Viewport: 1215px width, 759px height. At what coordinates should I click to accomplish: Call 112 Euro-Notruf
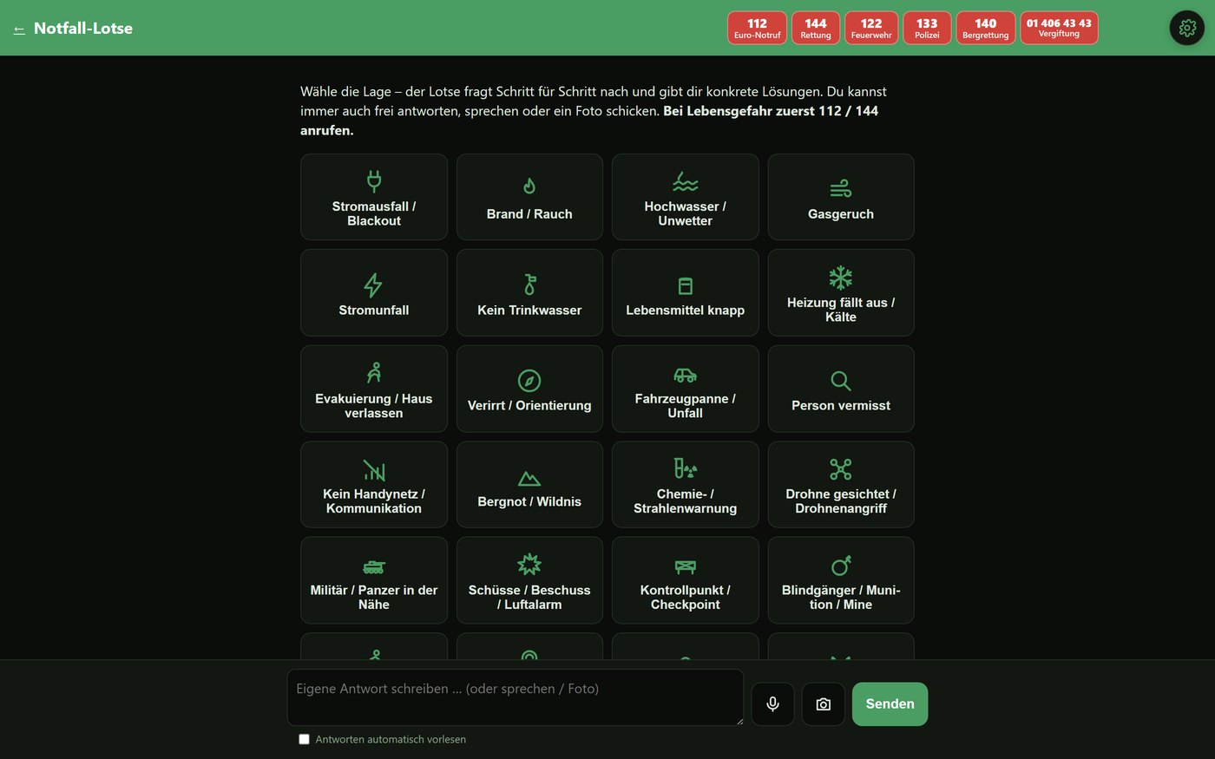pyautogui.click(x=758, y=28)
